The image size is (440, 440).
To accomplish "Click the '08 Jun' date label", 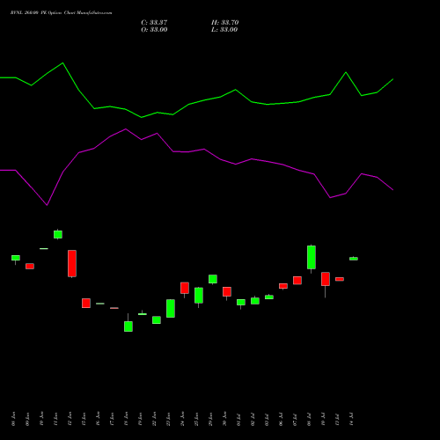I will [x=13, y=419].
